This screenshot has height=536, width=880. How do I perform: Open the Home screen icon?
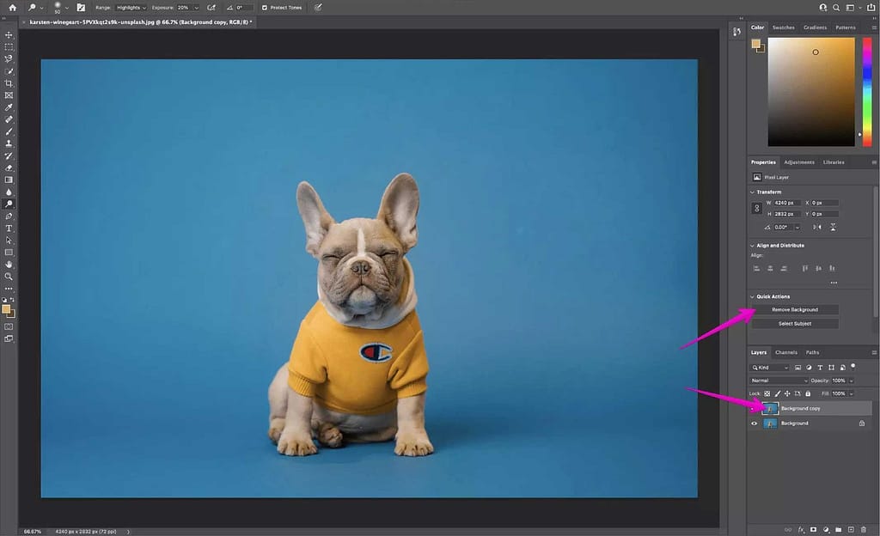pyautogui.click(x=12, y=7)
